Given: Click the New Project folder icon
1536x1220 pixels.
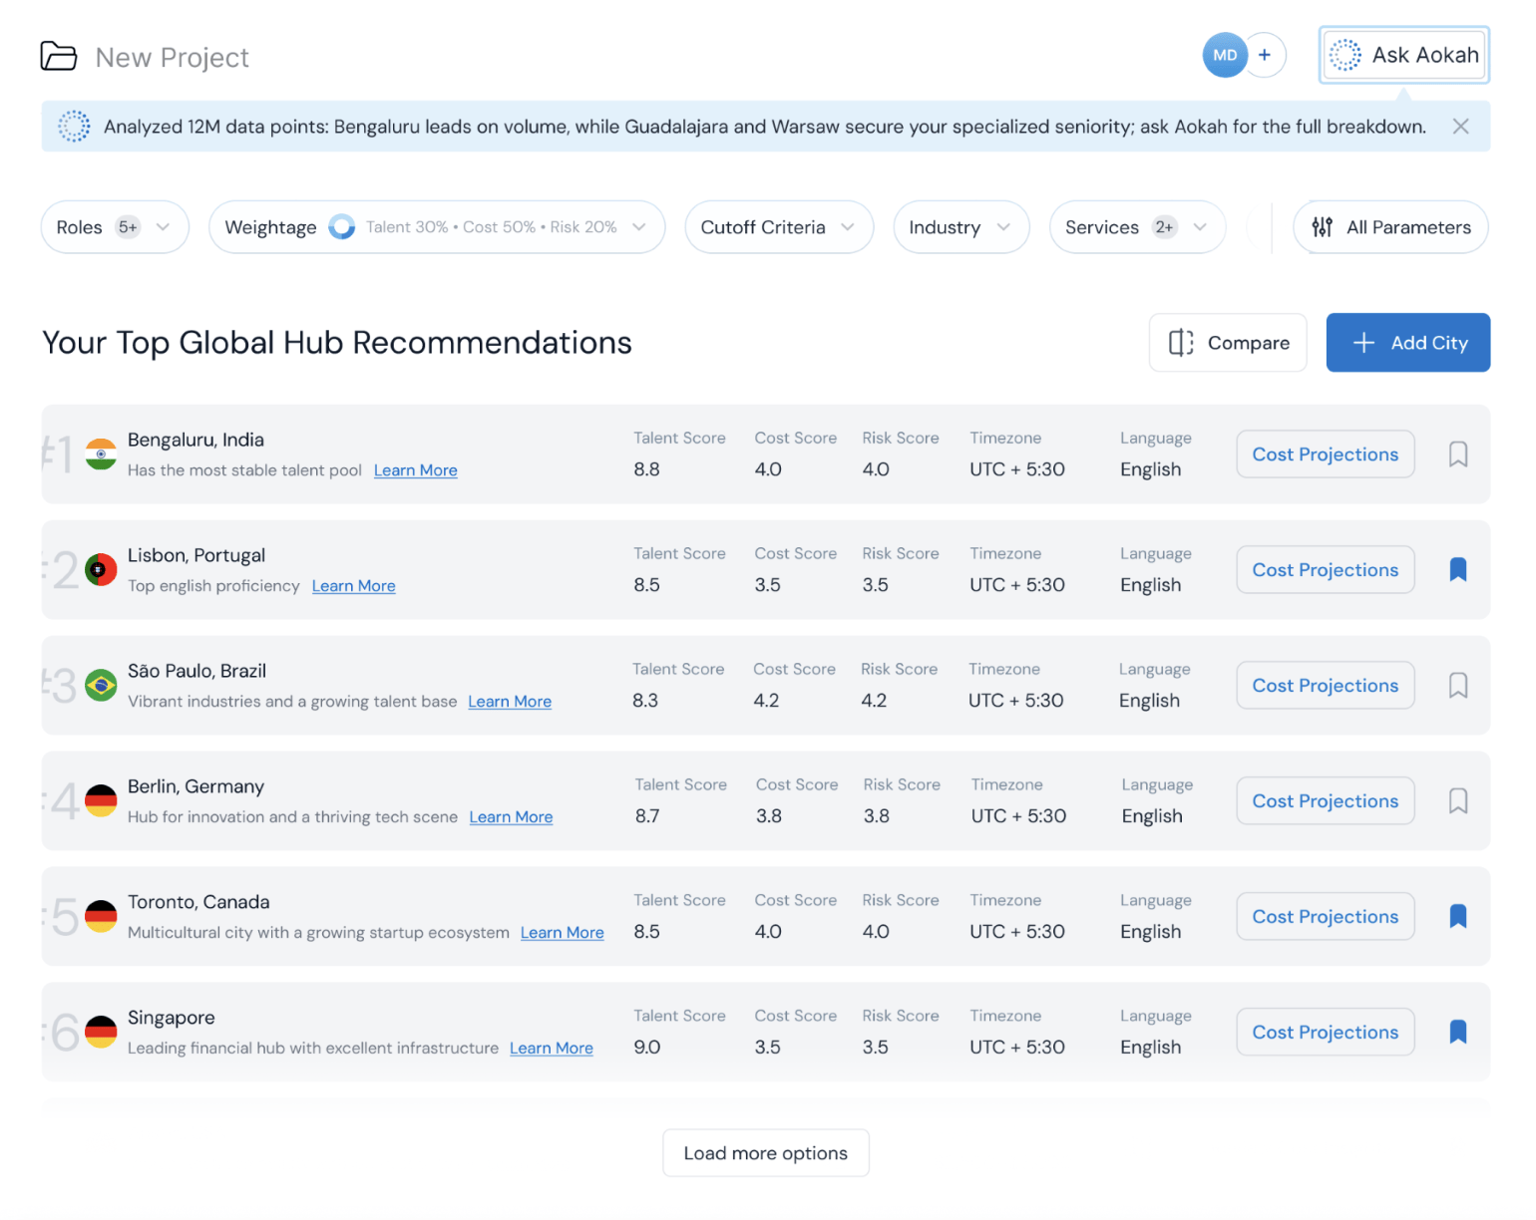Looking at the screenshot, I should [59, 57].
